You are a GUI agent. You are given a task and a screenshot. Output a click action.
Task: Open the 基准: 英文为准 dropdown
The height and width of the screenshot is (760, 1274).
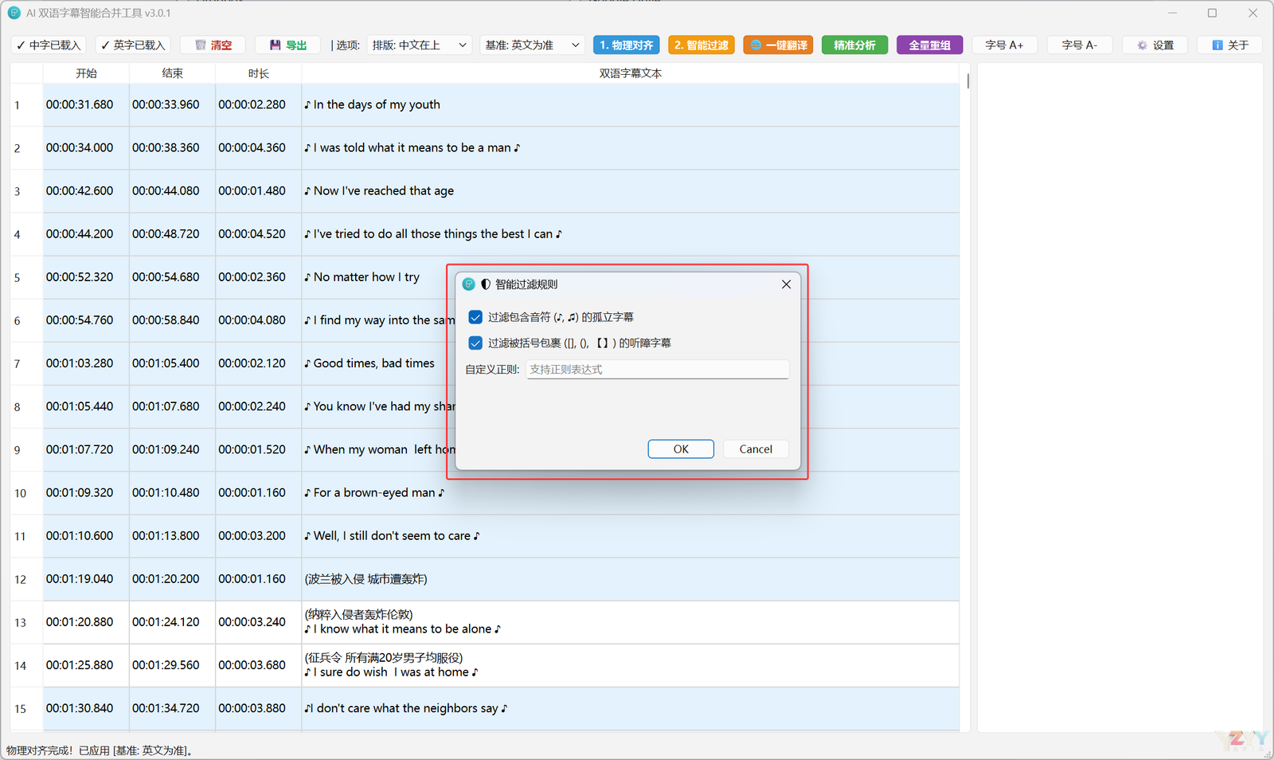pyautogui.click(x=532, y=45)
